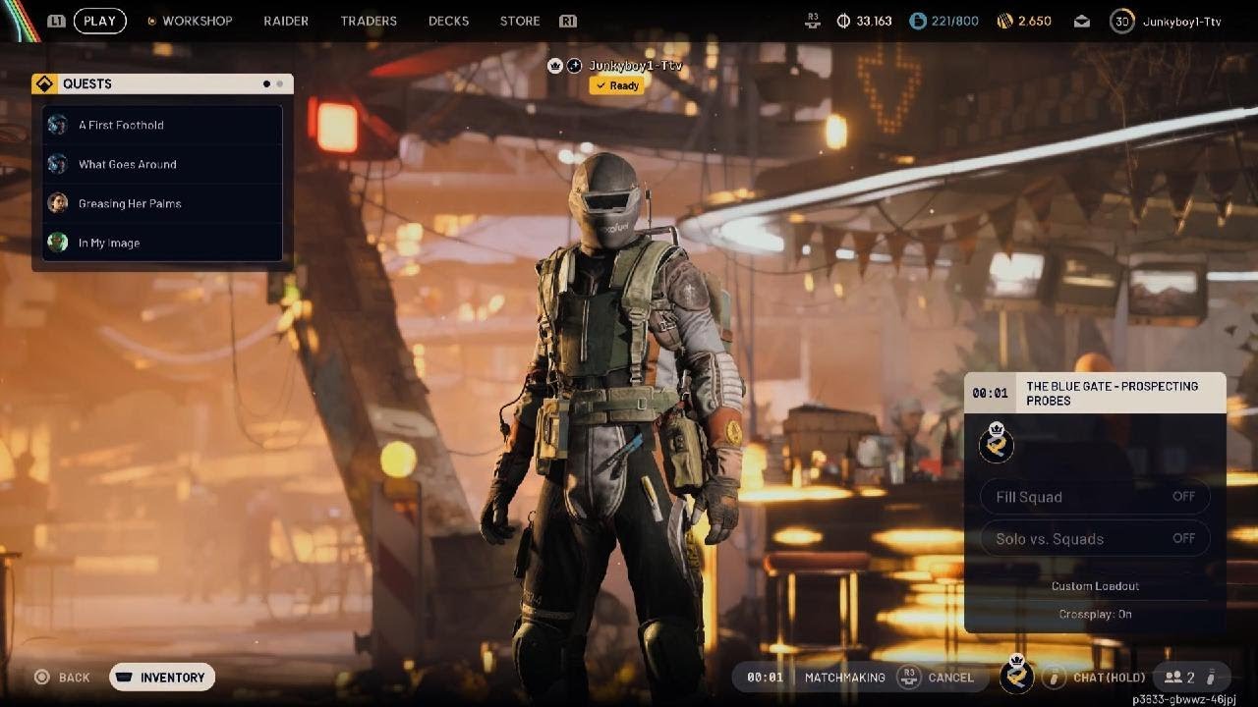The width and height of the screenshot is (1258, 707).
Task: Click the In My Image green portrait icon
Action: click(58, 243)
